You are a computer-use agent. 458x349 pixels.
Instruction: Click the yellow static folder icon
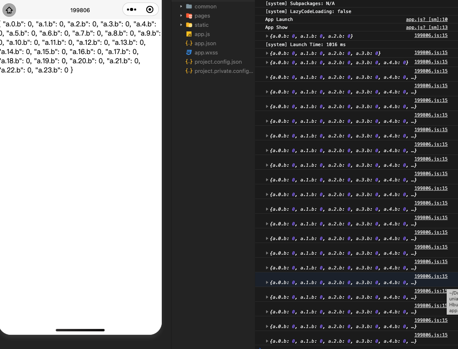tap(189, 25)
